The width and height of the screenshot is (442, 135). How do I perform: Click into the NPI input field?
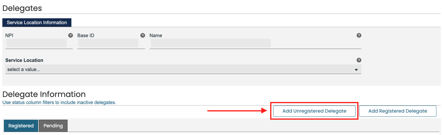coord(37,43)
